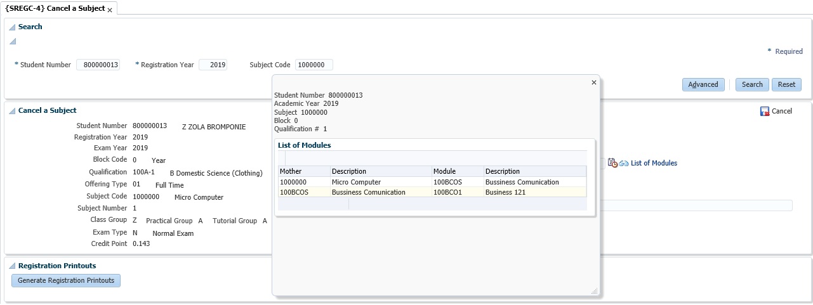813x305 pixels.
Task: Click the Cancel save icon
Action: (x=764, y=111)
